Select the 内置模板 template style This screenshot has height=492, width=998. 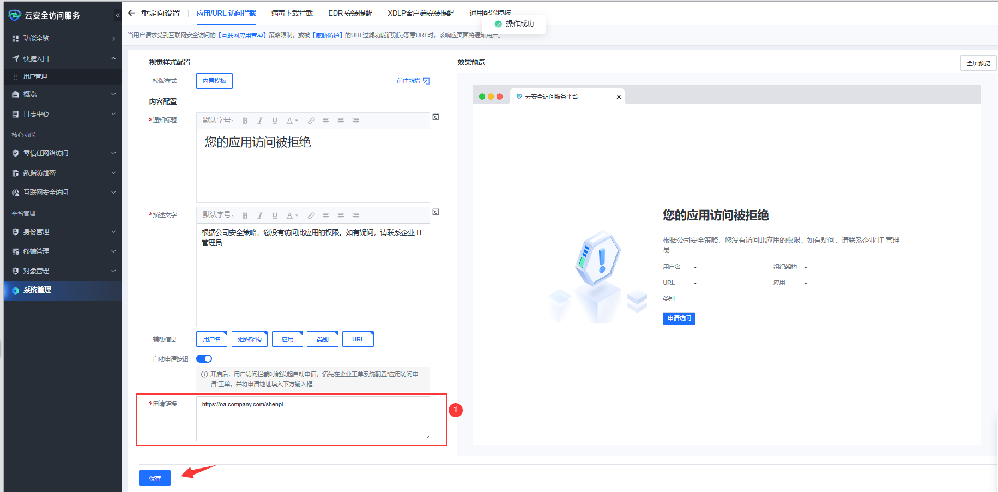[x=214, y=81]
